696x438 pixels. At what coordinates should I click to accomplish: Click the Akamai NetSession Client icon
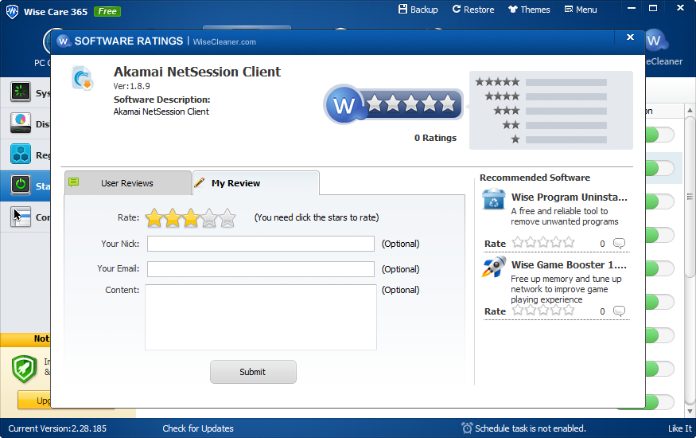pyautogui.click(x=83, y=78)
